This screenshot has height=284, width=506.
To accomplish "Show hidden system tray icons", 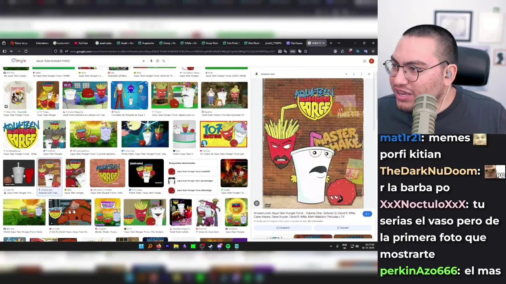I will pos(331,246).
